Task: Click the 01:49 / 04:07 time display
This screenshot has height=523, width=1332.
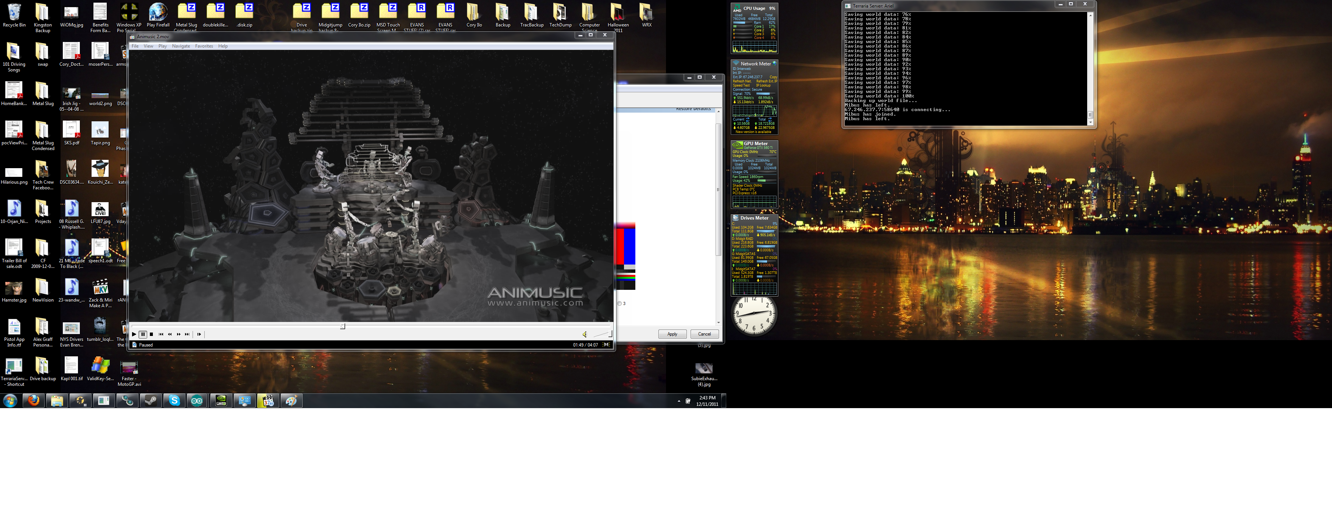Action: (585, 345)
